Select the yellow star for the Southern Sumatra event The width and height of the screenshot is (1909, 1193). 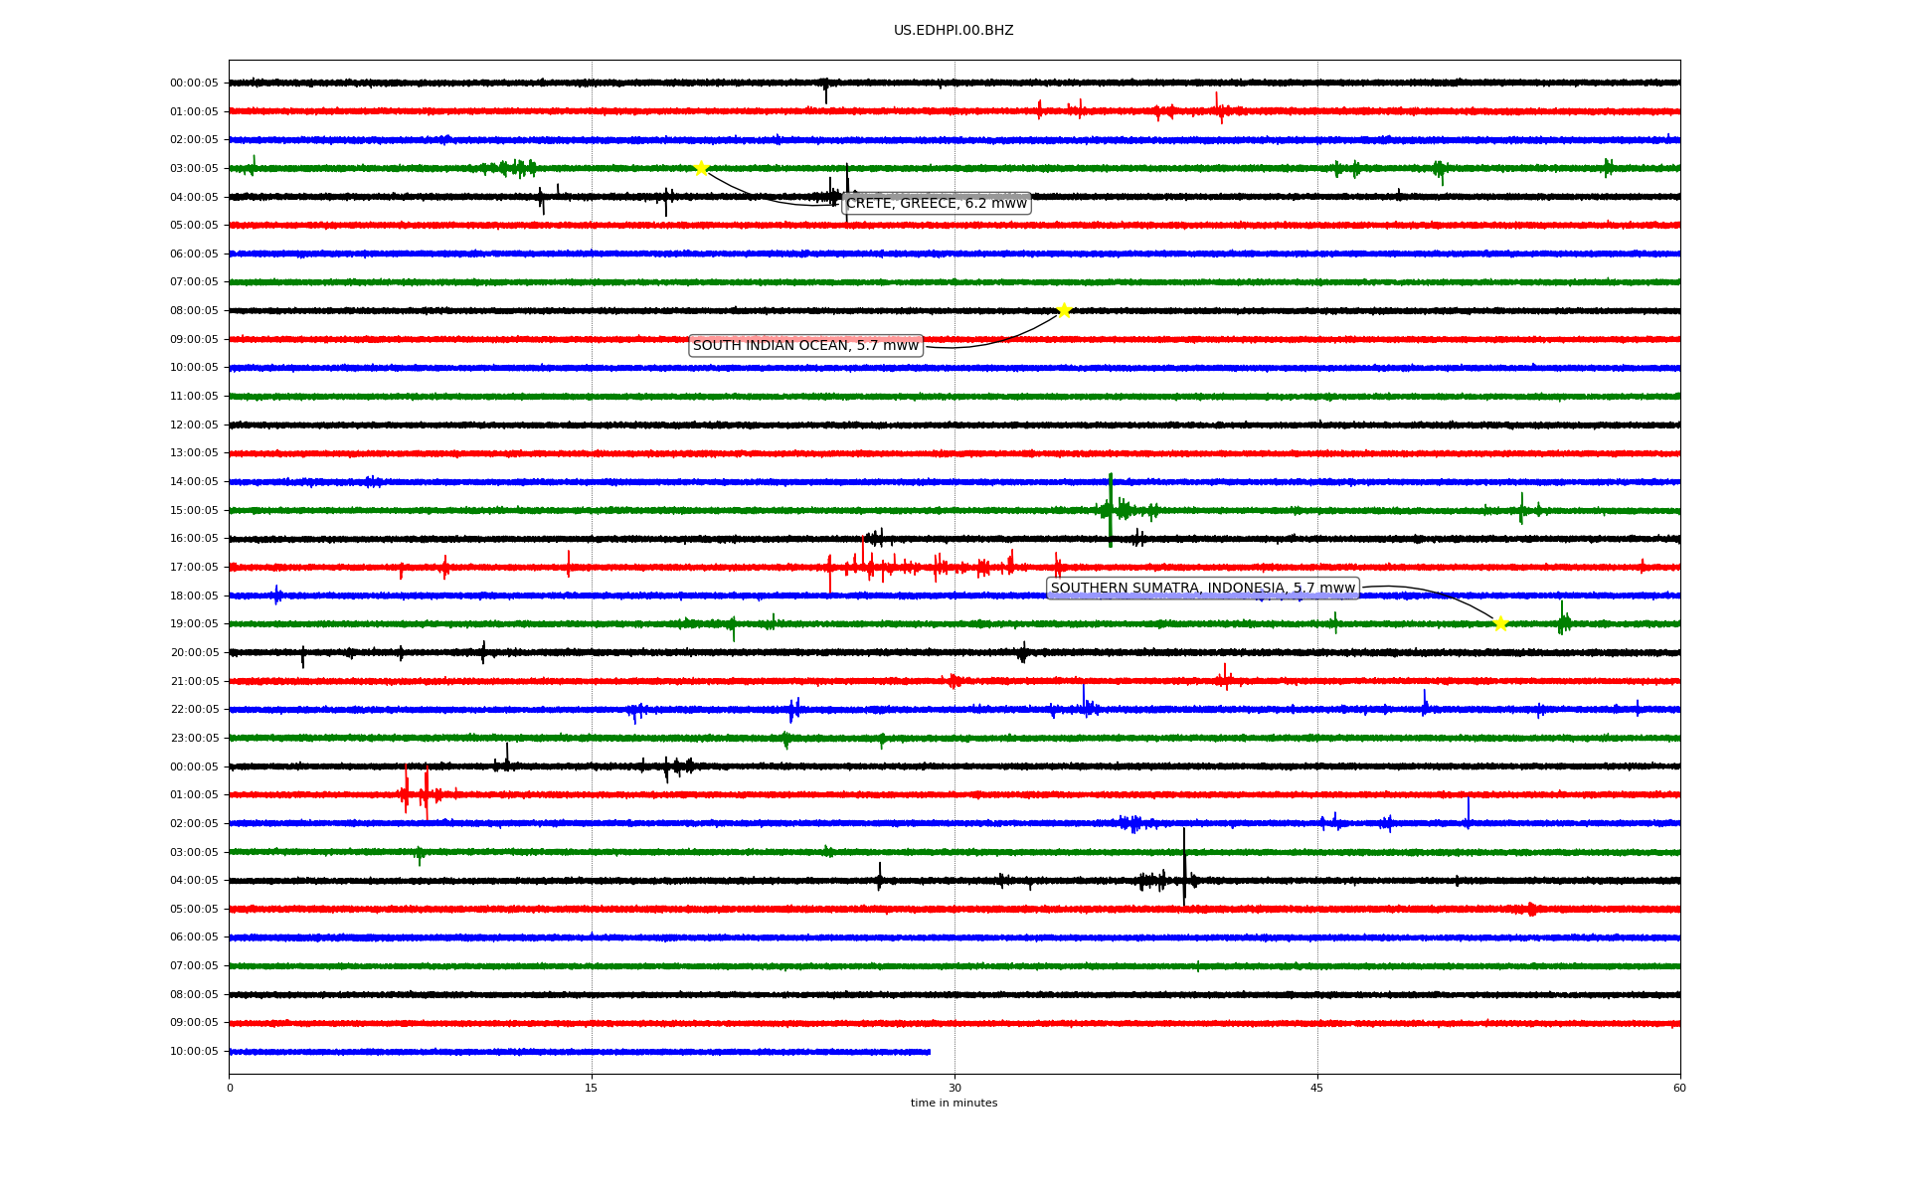coord(1500,623)
